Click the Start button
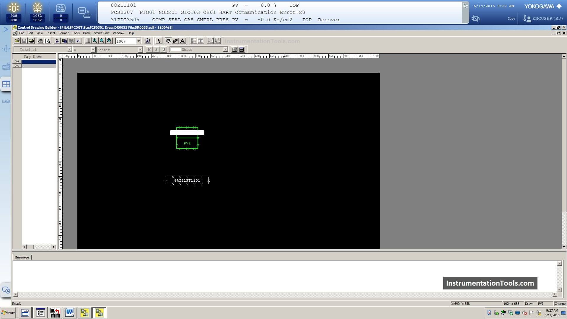567x319 pixels. point(8,313)
